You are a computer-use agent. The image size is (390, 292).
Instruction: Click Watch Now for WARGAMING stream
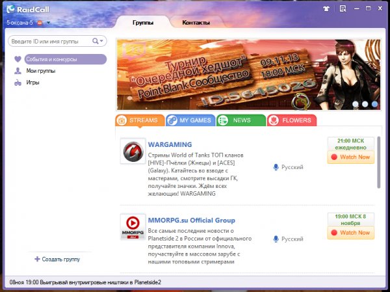(351, 157)
